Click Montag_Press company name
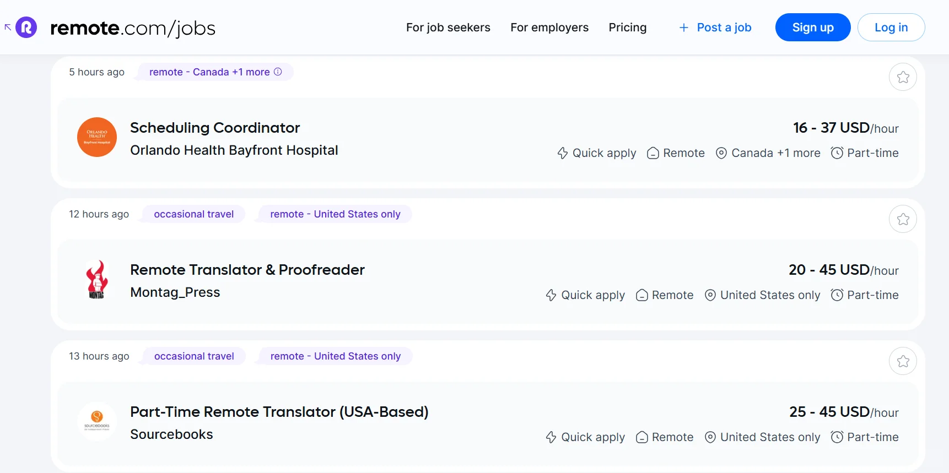The width and height of the screenshot is (949, 473). click(175, 292)
